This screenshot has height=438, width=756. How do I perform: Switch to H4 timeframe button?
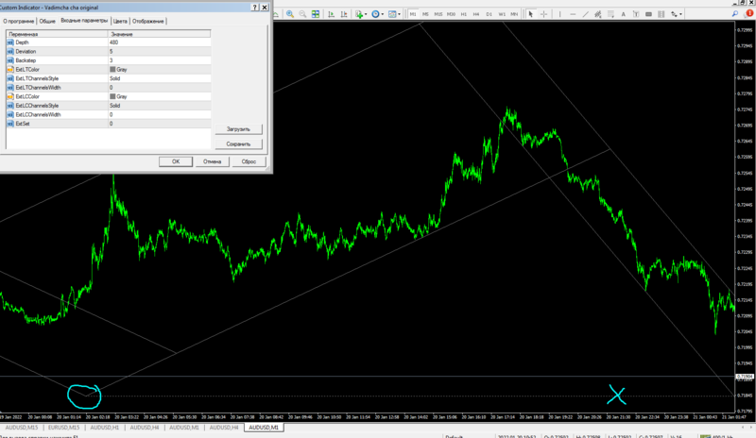click(x=476, y=14)
